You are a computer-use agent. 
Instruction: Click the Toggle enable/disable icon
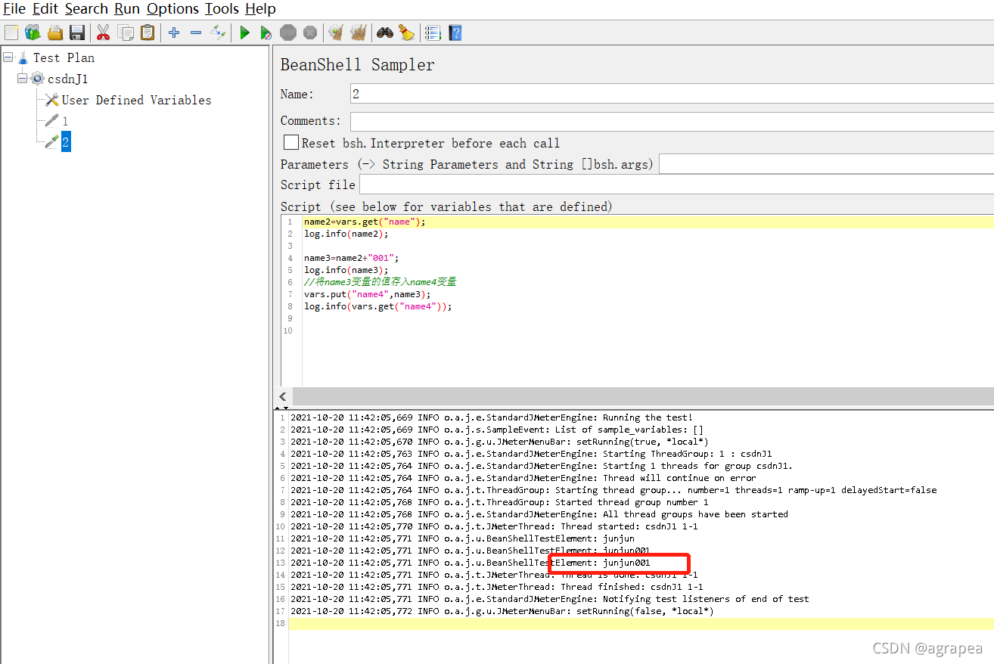click(x=218, y=33)
